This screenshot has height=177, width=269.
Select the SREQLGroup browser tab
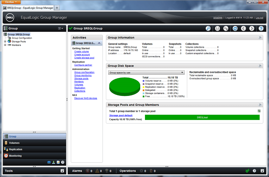click(28, 8)
